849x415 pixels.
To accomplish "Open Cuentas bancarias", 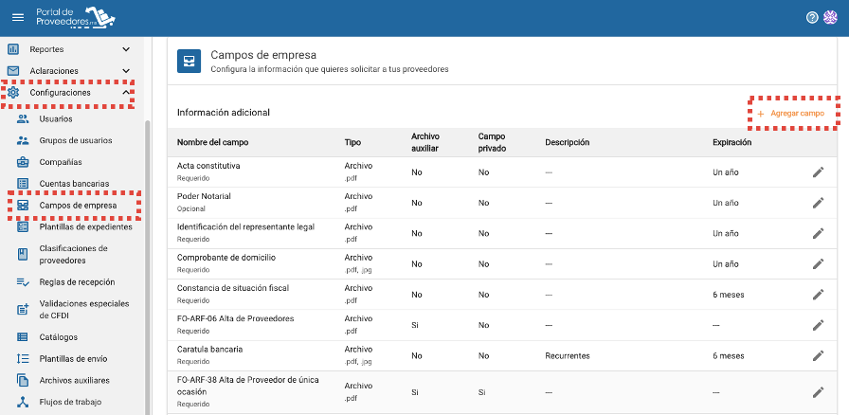I will point(74,184).
